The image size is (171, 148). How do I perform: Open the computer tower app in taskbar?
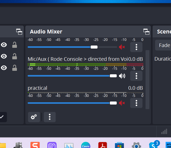[18, 145]
